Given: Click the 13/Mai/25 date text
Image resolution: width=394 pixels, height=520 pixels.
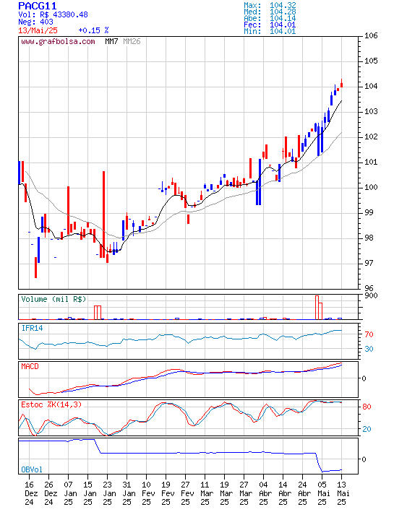Looking at the screenshot, I should point(38,30).
